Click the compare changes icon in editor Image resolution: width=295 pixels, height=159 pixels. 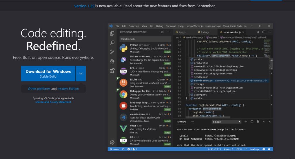(x=258, y=32)
